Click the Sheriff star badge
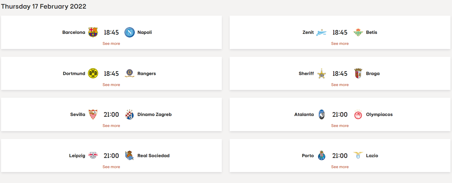Screen dimensions: 452x183 click(322, 74)
